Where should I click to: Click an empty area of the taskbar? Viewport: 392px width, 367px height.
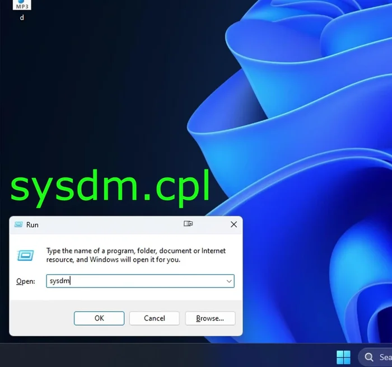pyautogui.click(x=168, y=356)
